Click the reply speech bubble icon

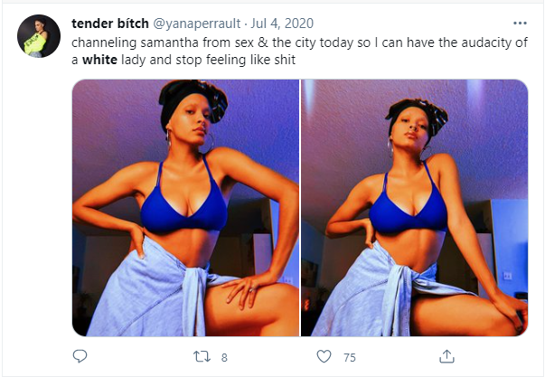(80, 356)
